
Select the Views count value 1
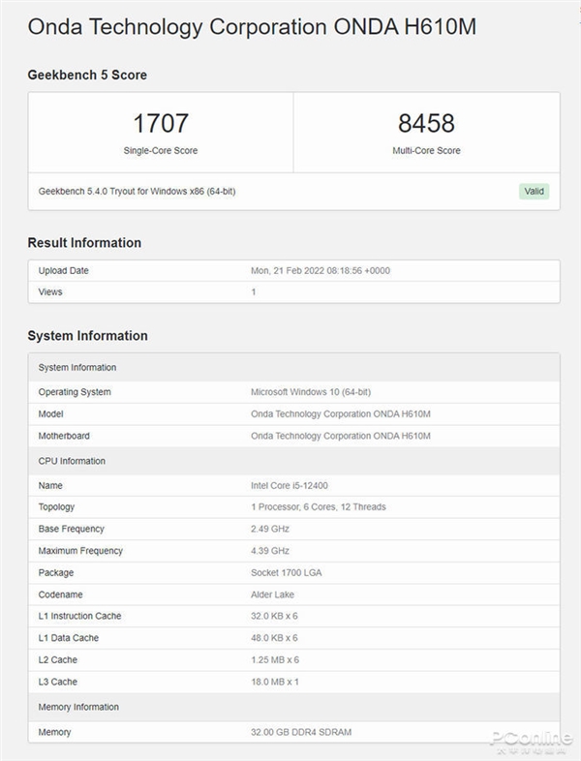coord(254,291)
